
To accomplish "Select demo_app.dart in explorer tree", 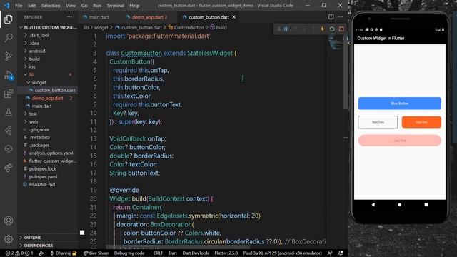I will point(47,98).
